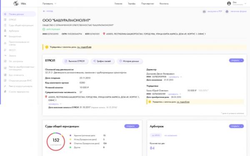Click см. подробнее in the founders warning
Screen dimensions: 250x156
tap(183, 102)
